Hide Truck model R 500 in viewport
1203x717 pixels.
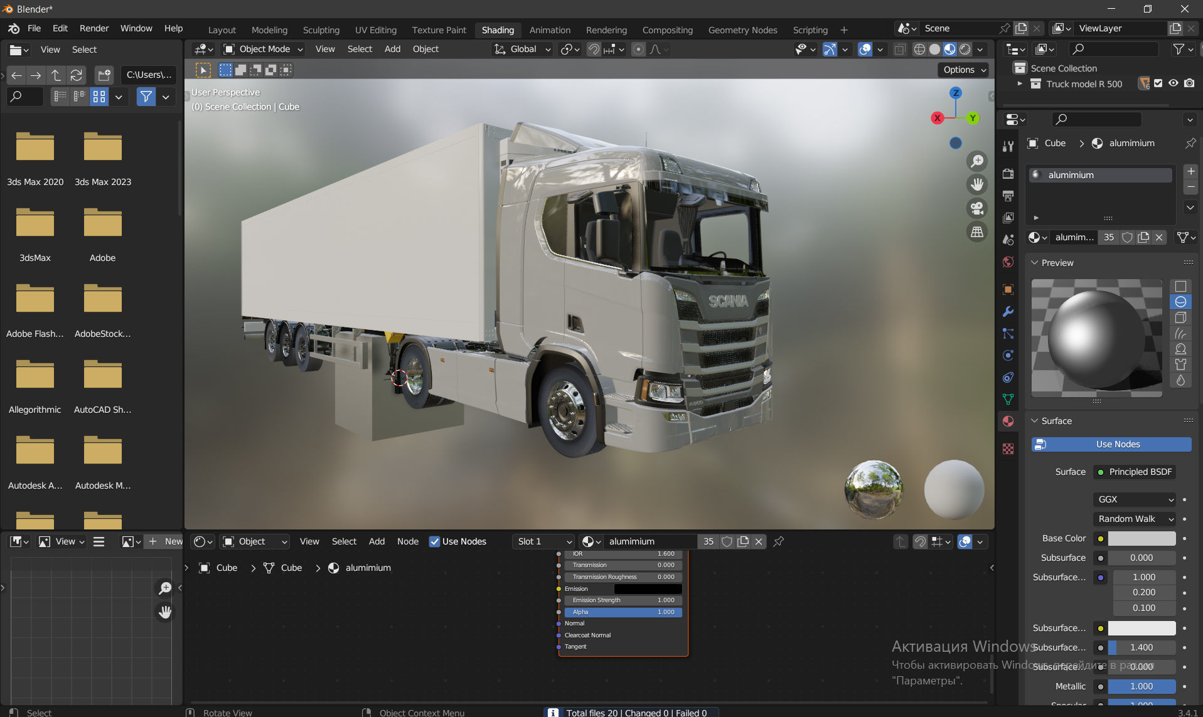[x=1173, y=83]
